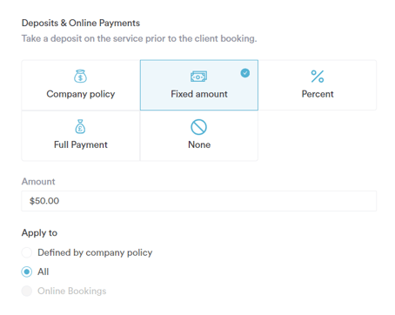The image size is (395, 315).
Task: Click the Deposits & Online Payments heading
Action: (81, 23)
